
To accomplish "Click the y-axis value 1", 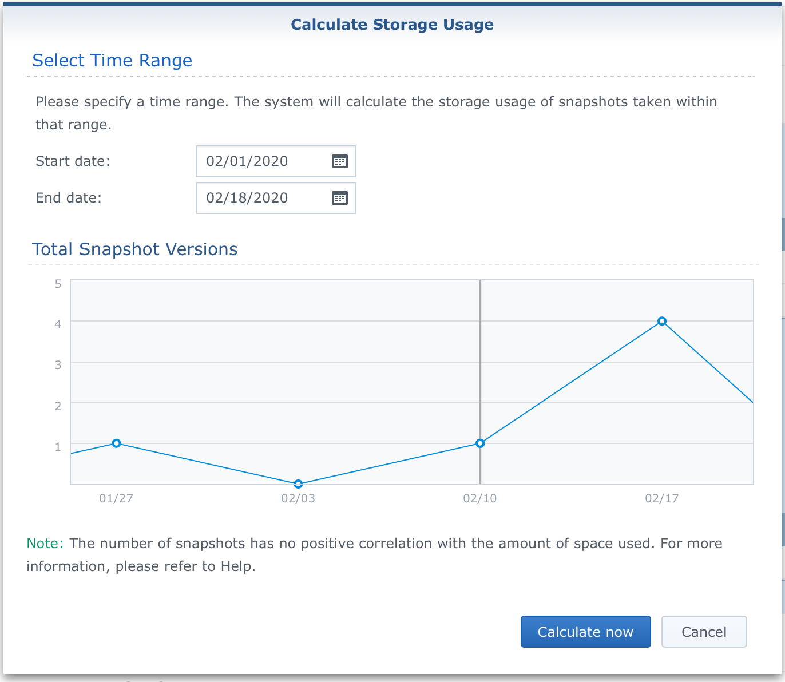I will [x=58, y=446].
